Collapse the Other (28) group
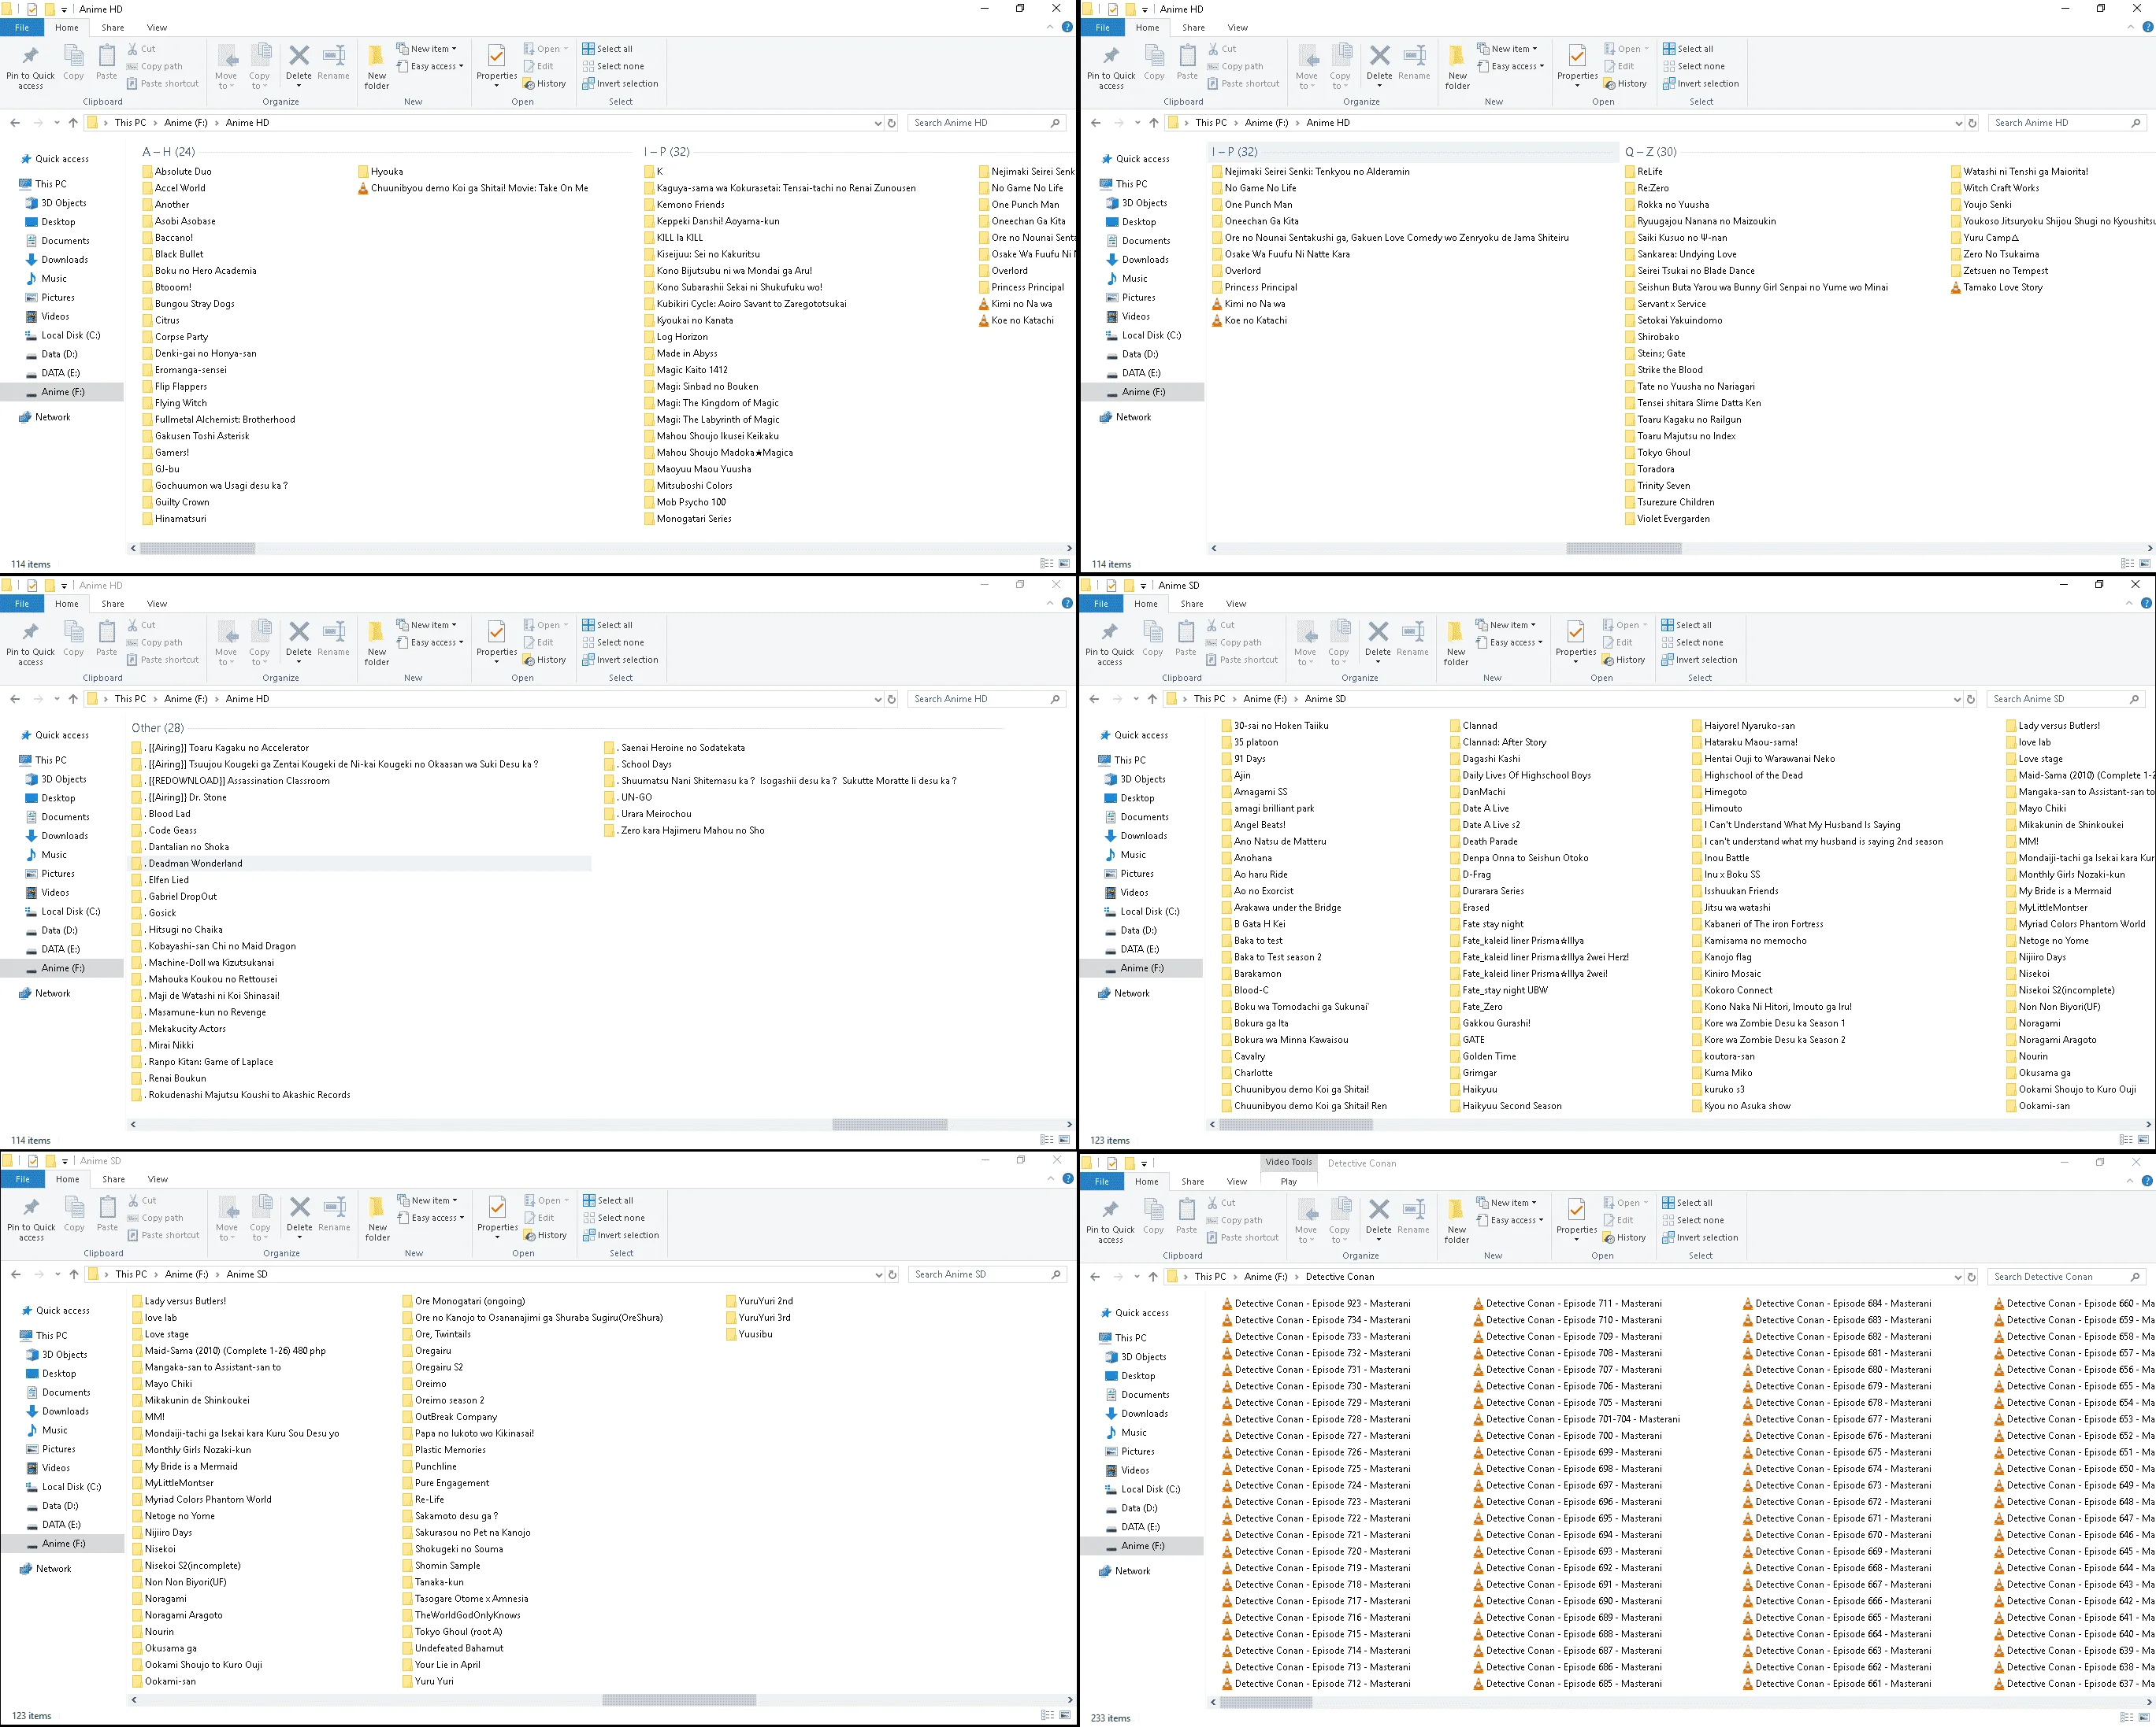 click(158, 727)
